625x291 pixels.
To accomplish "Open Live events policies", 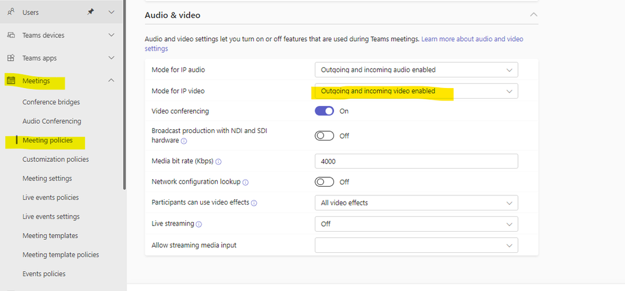I will [51, 197].
